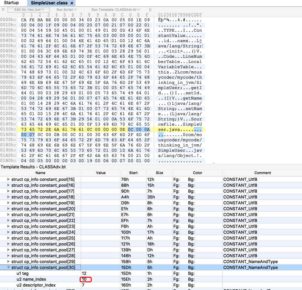Sort by the Size column header

(x=159, y=173)
